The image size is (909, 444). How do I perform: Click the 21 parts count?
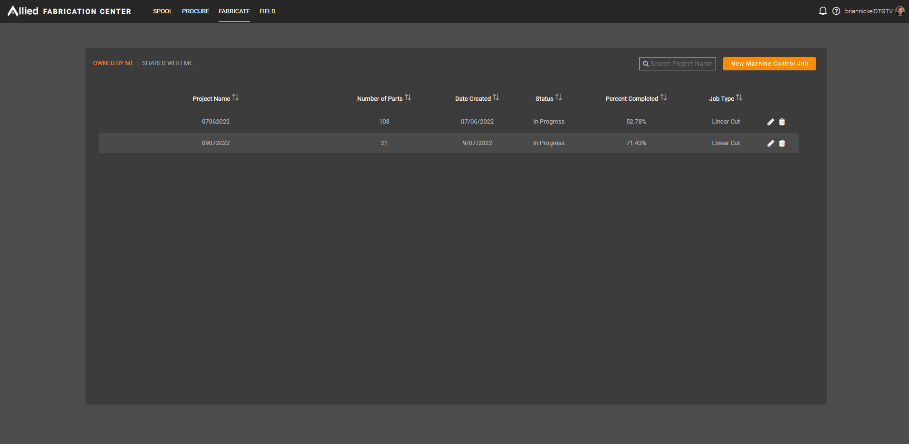coord(384,143)
